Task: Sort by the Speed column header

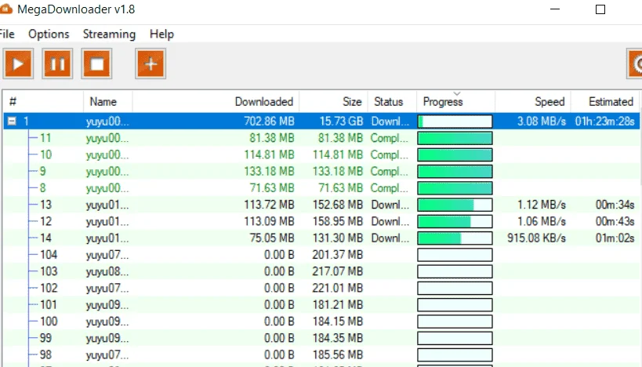Action: (x=533, y=102)
